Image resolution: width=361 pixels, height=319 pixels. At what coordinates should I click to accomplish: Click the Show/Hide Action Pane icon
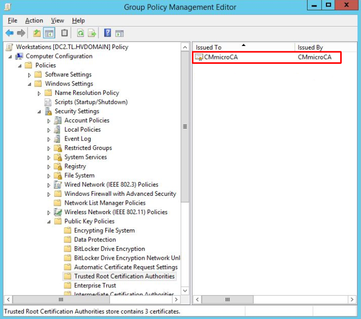pyautogui.click(x=119, y=33)
